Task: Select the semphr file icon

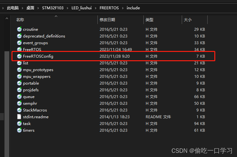Action: click(19, 103)
